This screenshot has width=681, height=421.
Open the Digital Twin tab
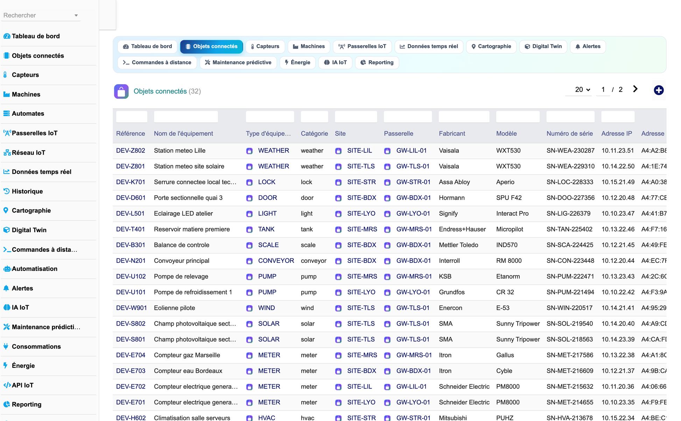543,47
